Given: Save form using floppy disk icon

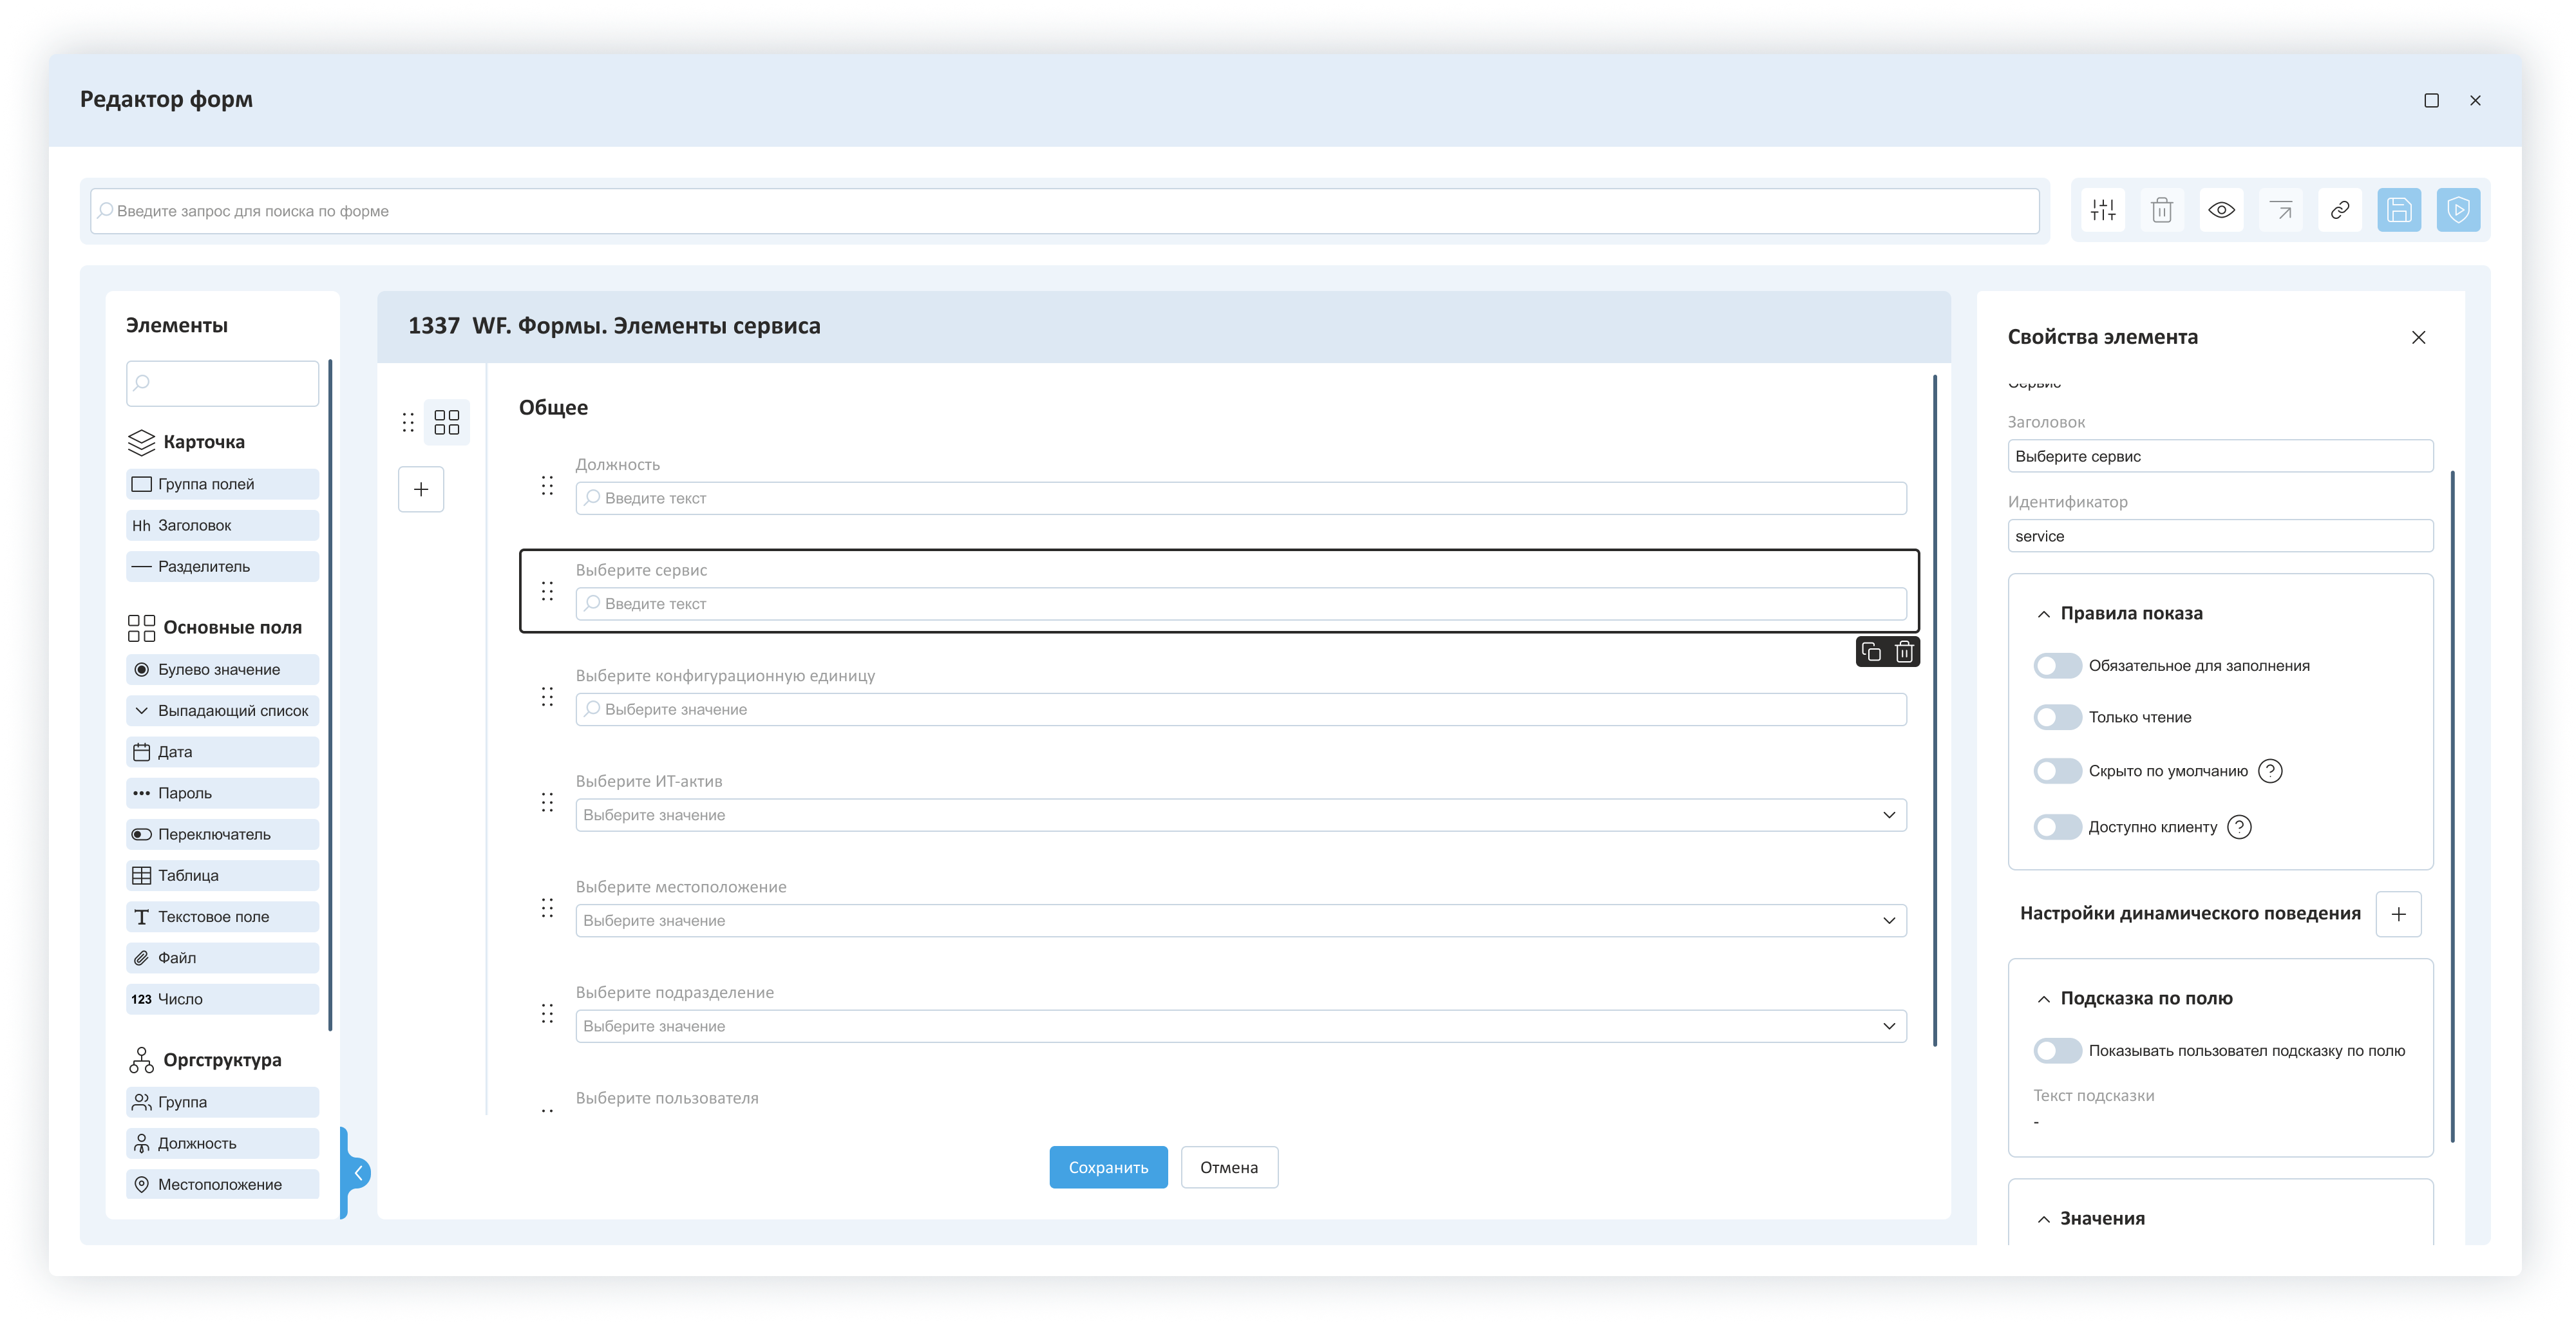Looking at the screenshot, I should pyautogui.click(x=2398, y=210).
